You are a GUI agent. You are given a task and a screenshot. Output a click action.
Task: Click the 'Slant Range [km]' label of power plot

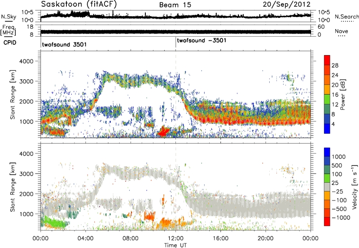pos(13,94)
